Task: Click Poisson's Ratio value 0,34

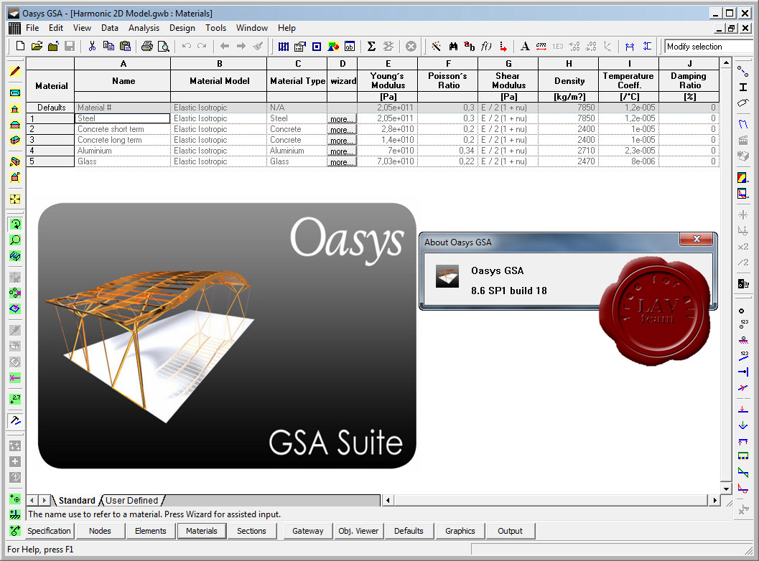Action: [448, 151]
